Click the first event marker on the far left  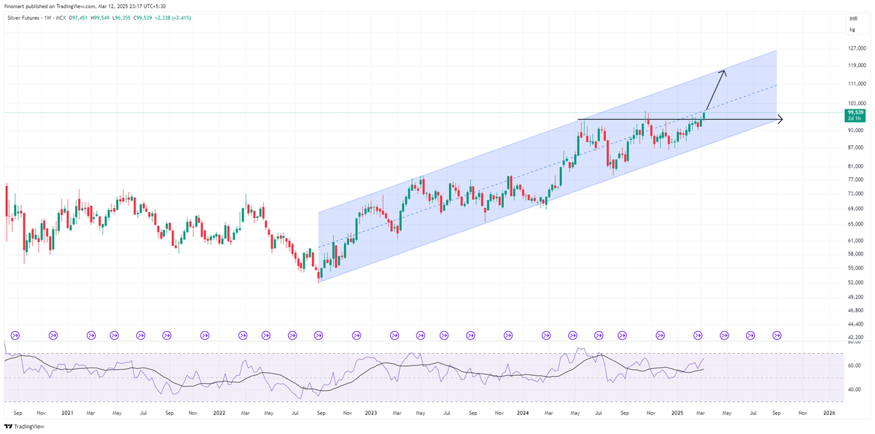click(15, 335)
